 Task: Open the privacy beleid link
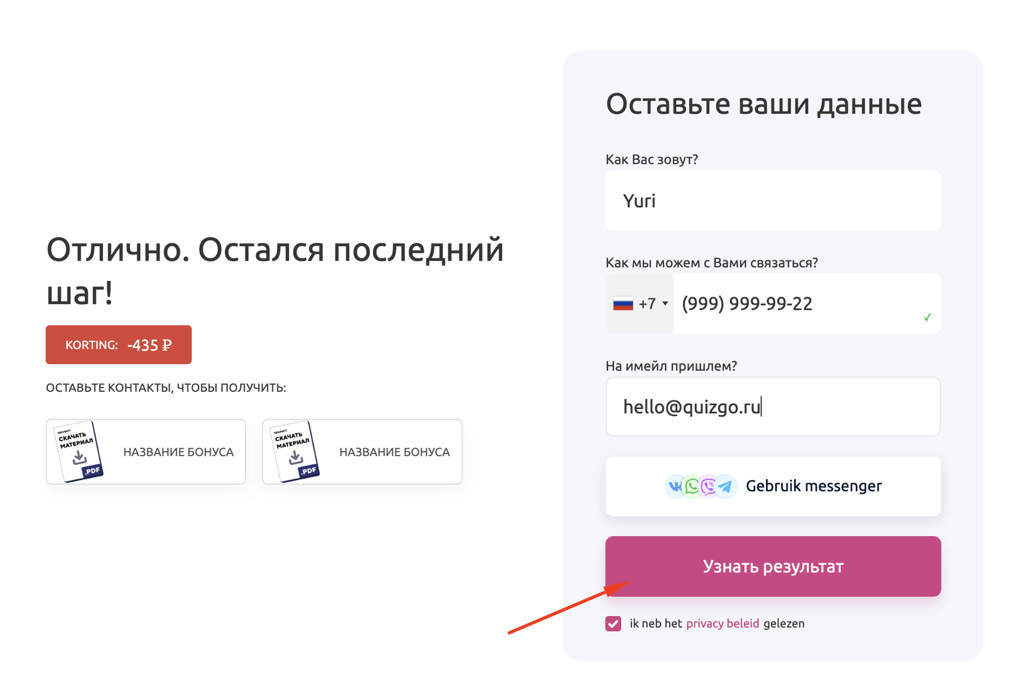coord(722,623)
